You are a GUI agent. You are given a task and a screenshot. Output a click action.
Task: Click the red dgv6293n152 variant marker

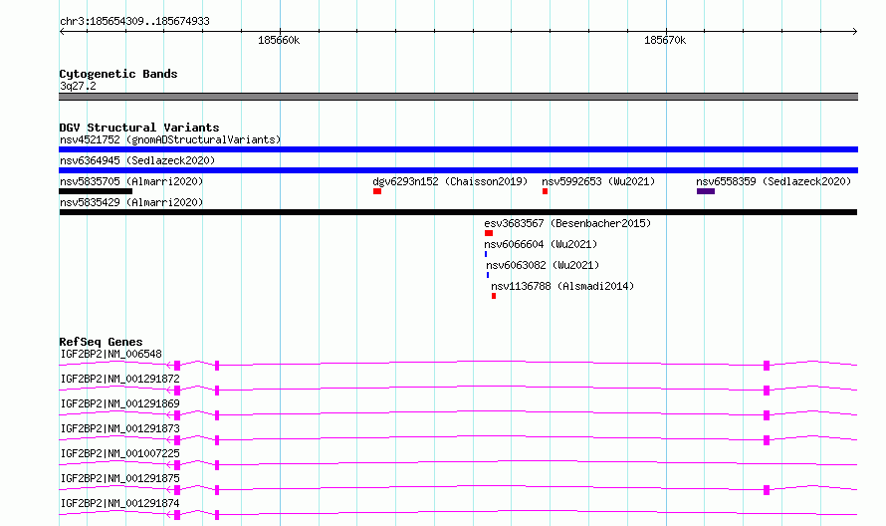coord(377,191)
